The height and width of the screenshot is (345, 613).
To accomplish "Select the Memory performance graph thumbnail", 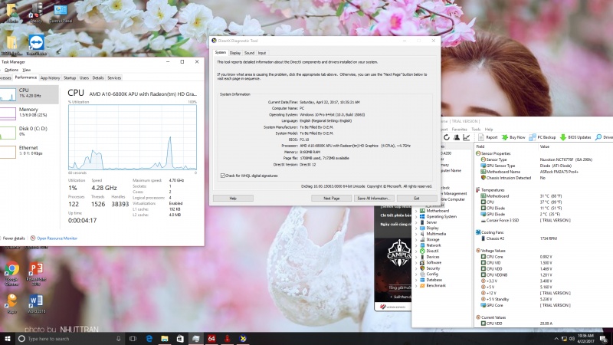I will tap(29, 114).
